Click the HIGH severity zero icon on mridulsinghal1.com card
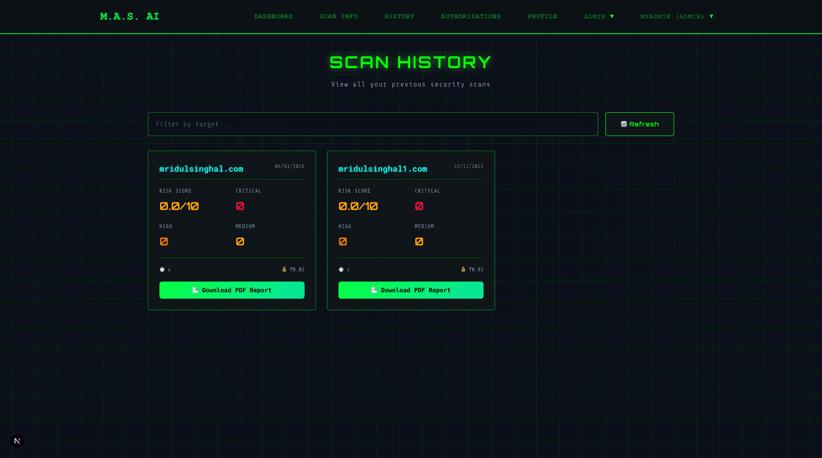The image size is (822, 458). coord(342,241)
